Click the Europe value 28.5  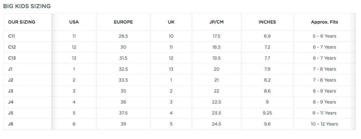point(123,36)
